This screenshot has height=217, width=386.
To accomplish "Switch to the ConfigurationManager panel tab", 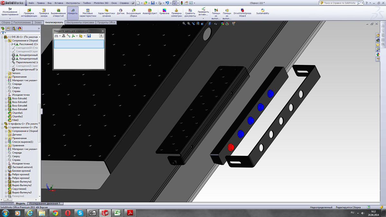I will tap(14, 29).
